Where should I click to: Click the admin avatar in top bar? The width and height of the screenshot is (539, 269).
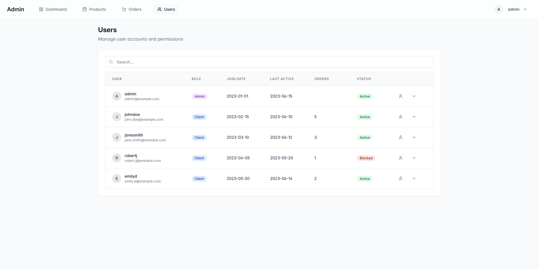pos(499,9)
